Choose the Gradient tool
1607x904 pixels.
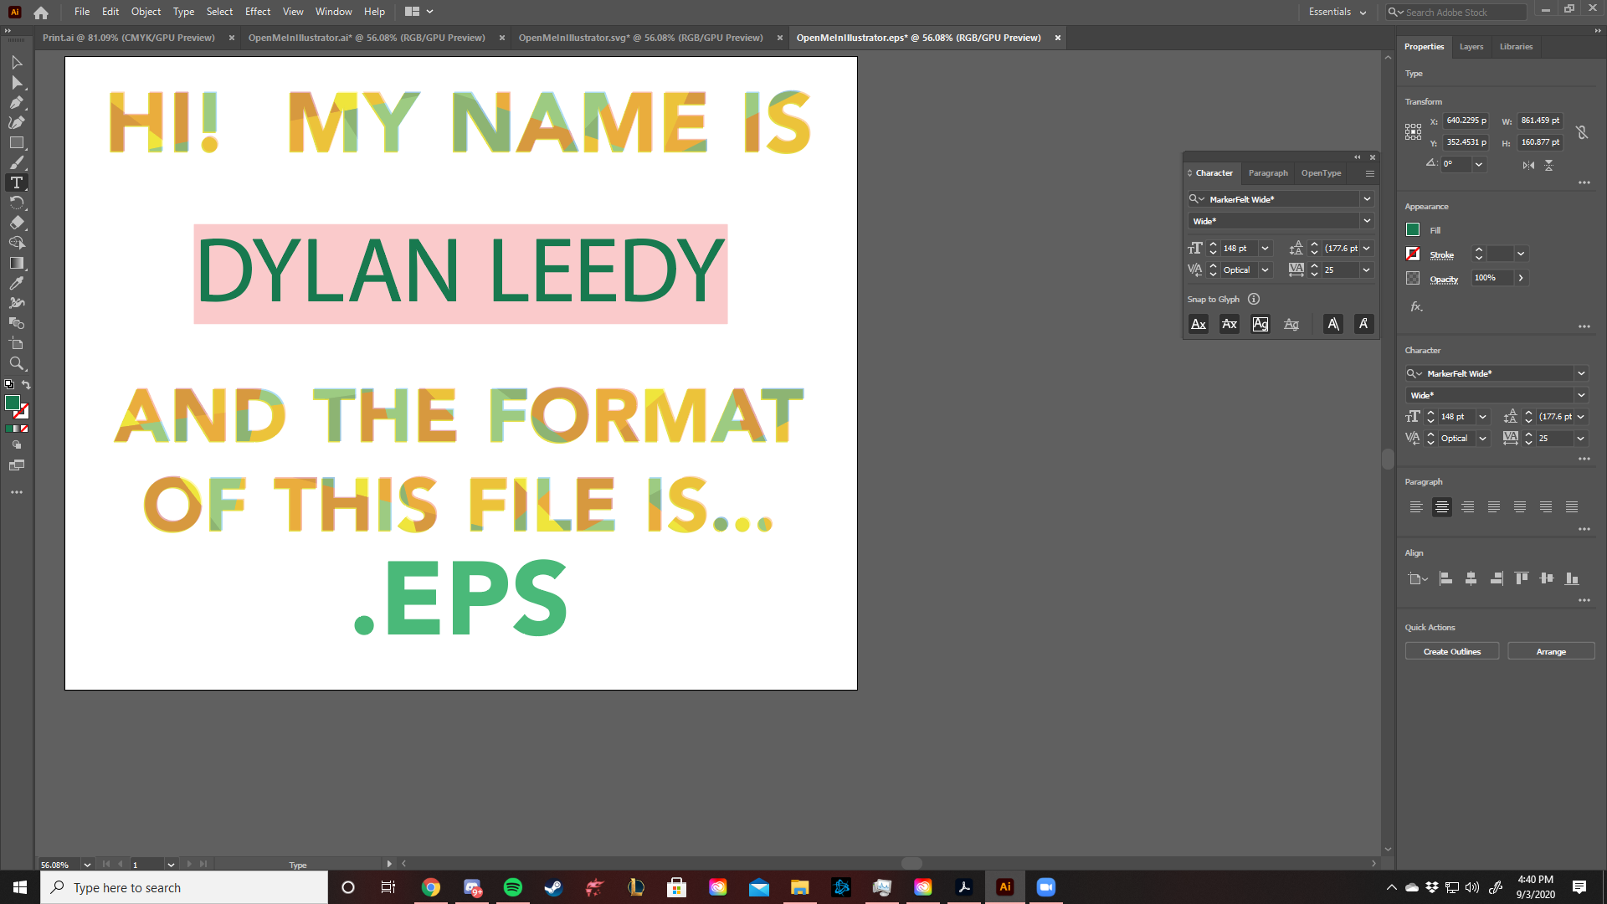pos(16,263)
